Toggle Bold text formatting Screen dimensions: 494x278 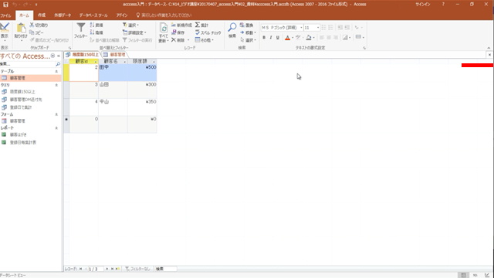coord(264,38)
